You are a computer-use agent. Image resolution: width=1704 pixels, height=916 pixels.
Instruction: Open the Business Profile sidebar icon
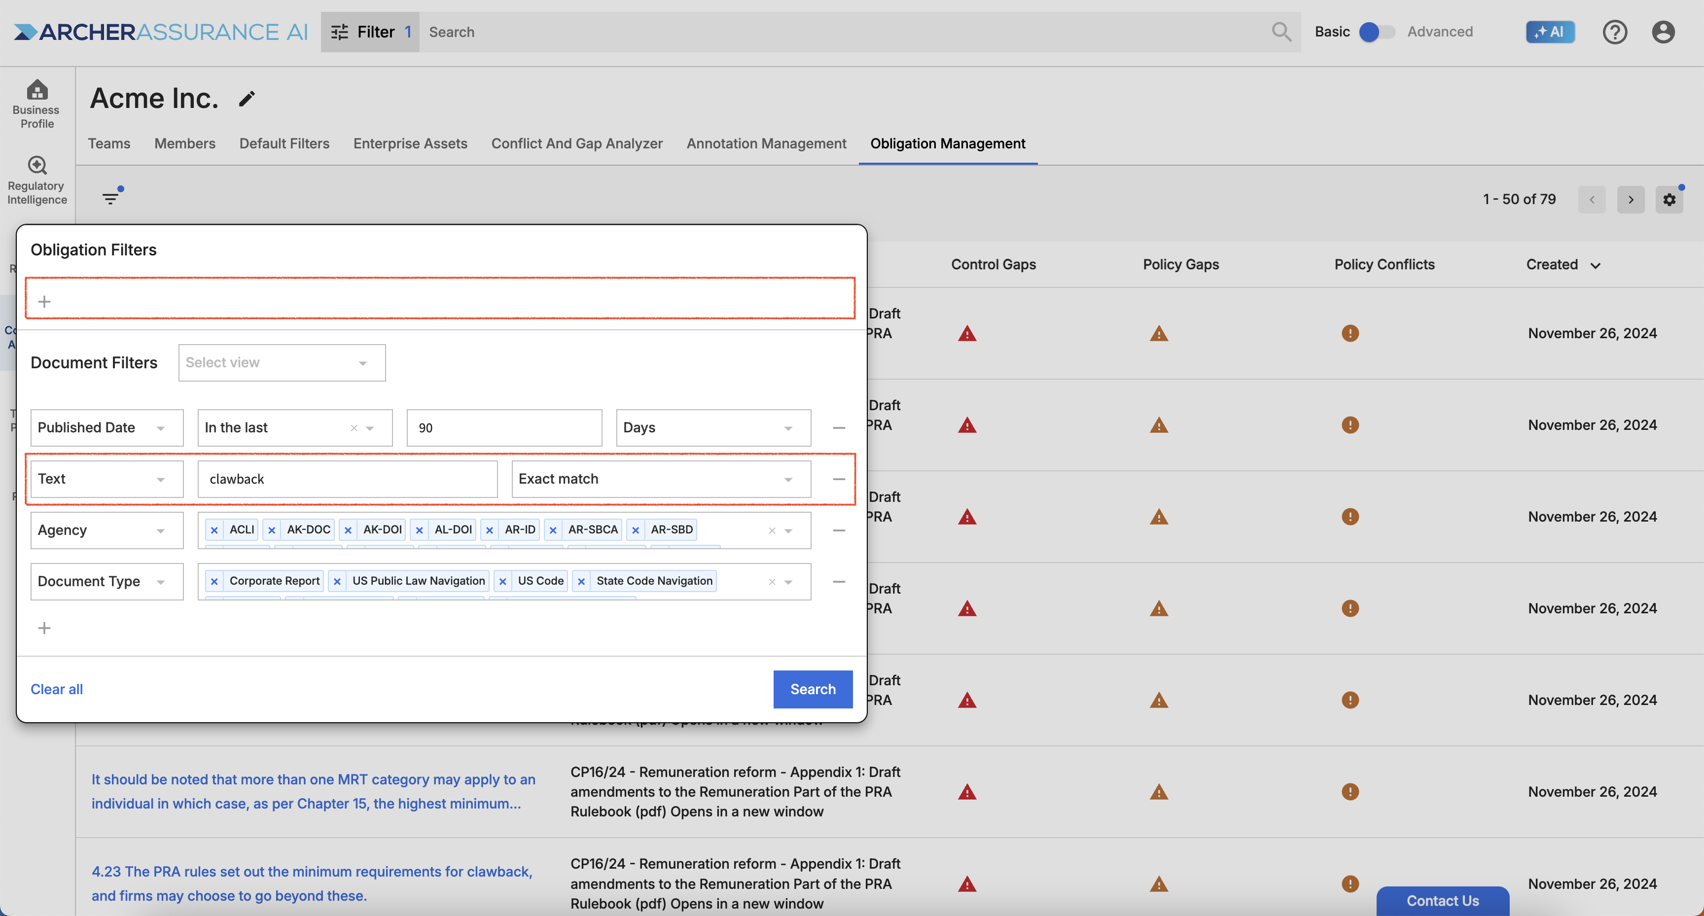pos(37,104)
